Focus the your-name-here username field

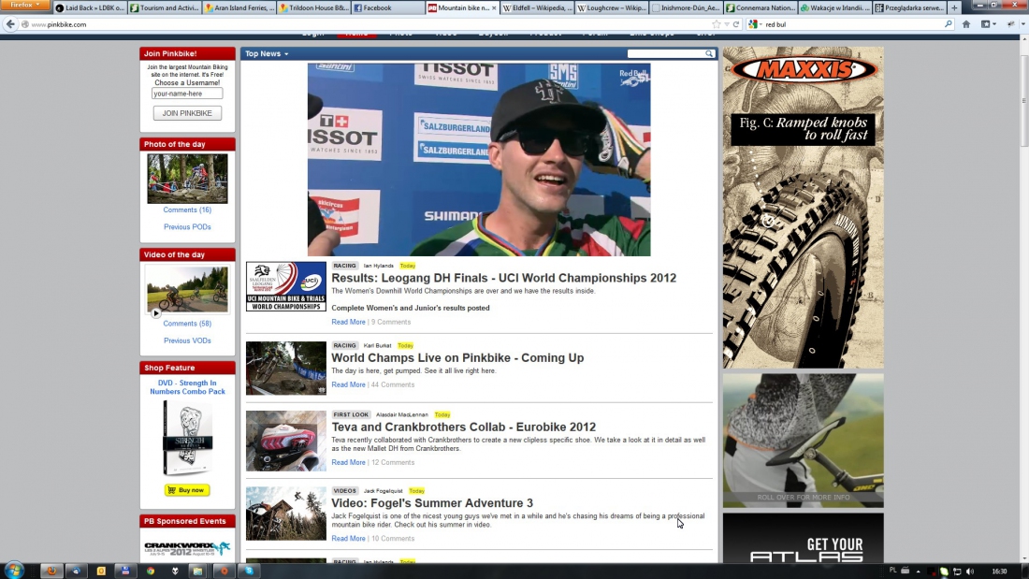[187, 94]
